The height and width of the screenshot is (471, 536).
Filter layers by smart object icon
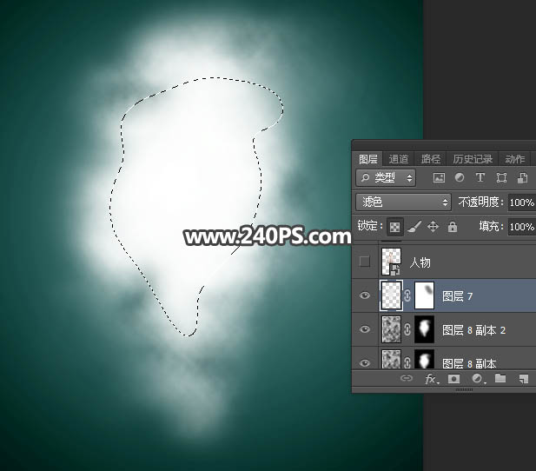tap(522, 178)
